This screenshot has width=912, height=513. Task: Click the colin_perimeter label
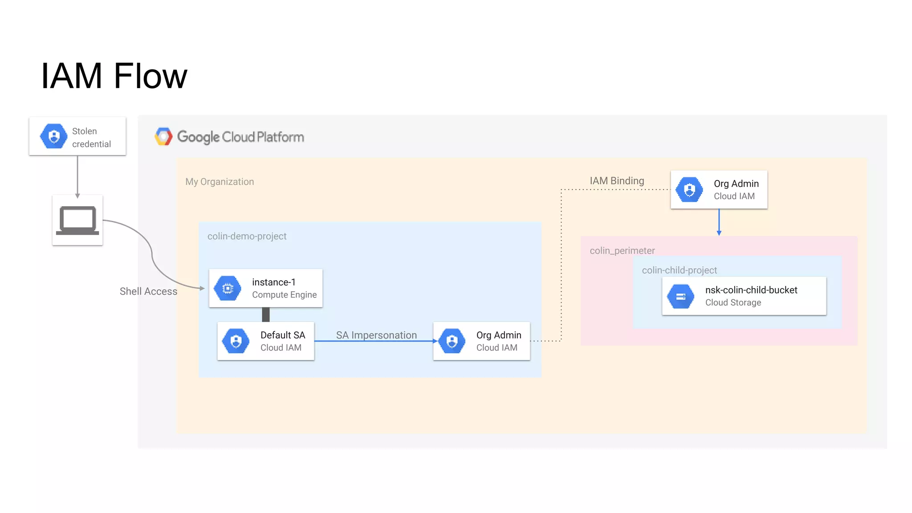[622, 251]
